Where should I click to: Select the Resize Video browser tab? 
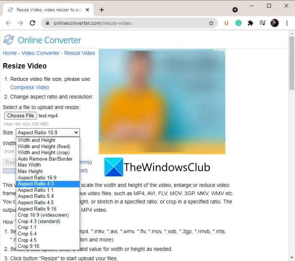point(48,10)
